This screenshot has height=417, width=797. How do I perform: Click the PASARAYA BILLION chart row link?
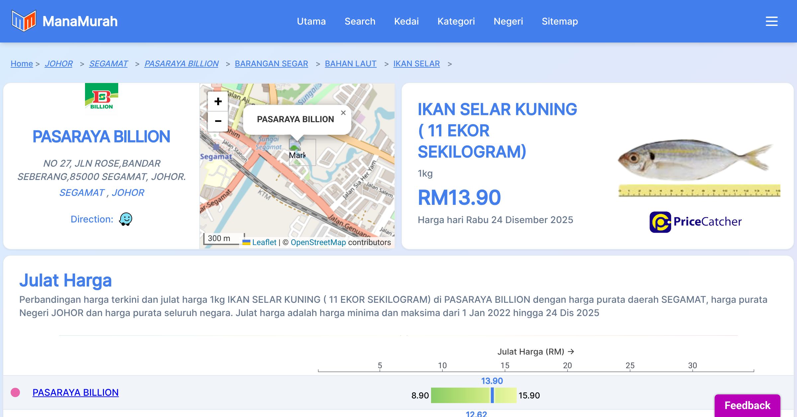pos(75,392)
